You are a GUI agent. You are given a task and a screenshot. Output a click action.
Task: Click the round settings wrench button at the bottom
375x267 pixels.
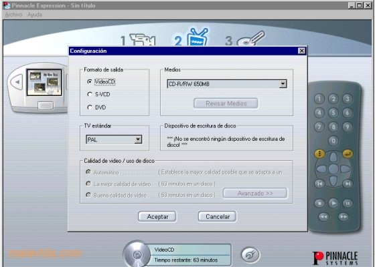[250, 255]
